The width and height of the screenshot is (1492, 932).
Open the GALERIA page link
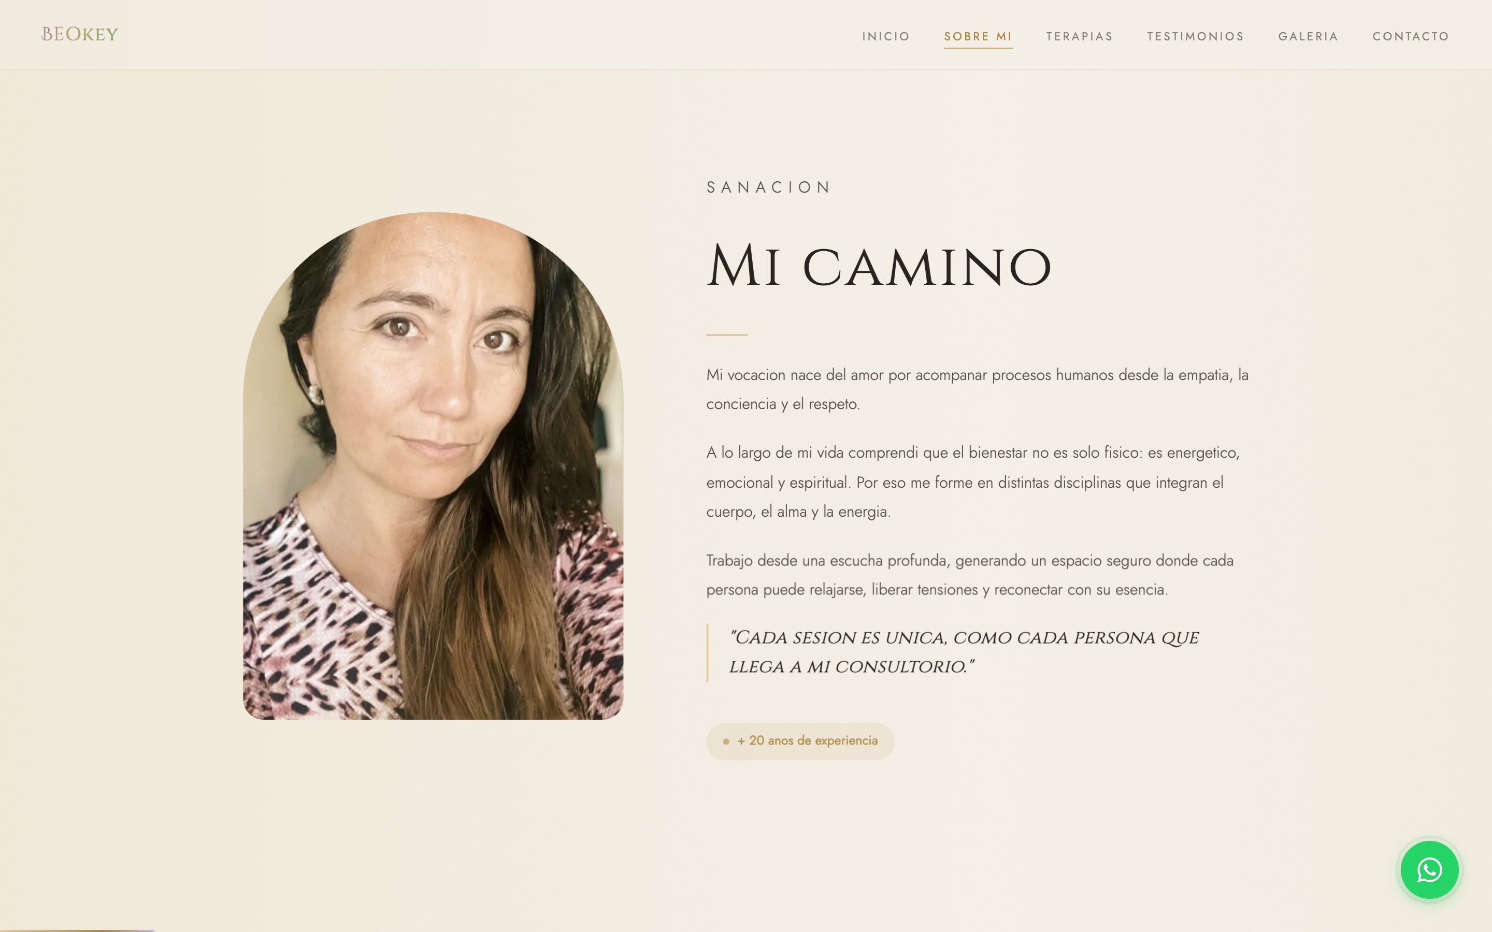tap(1308, 36)
